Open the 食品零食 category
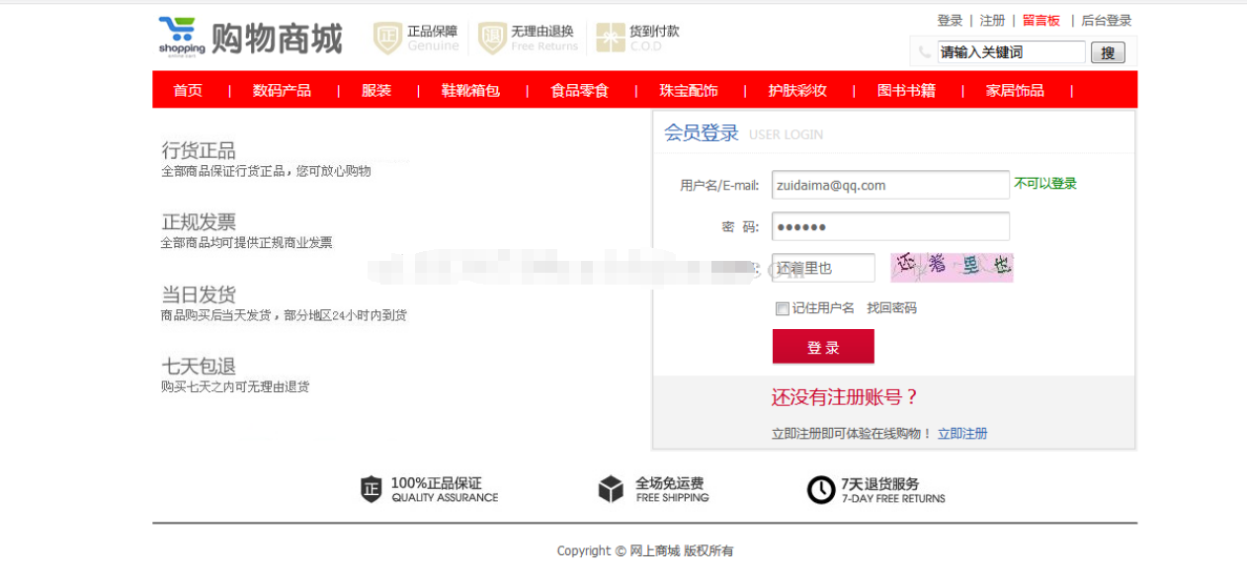The width and height of the screenshot is (1247, 584). coord(580,90)
